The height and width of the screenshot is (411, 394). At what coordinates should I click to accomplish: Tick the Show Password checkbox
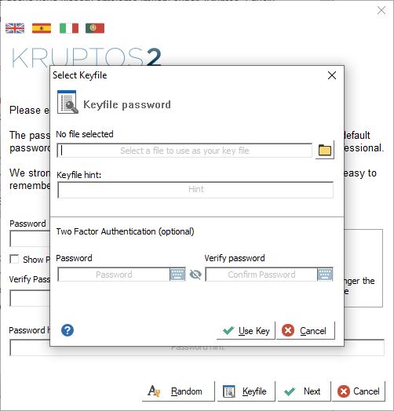14,260
